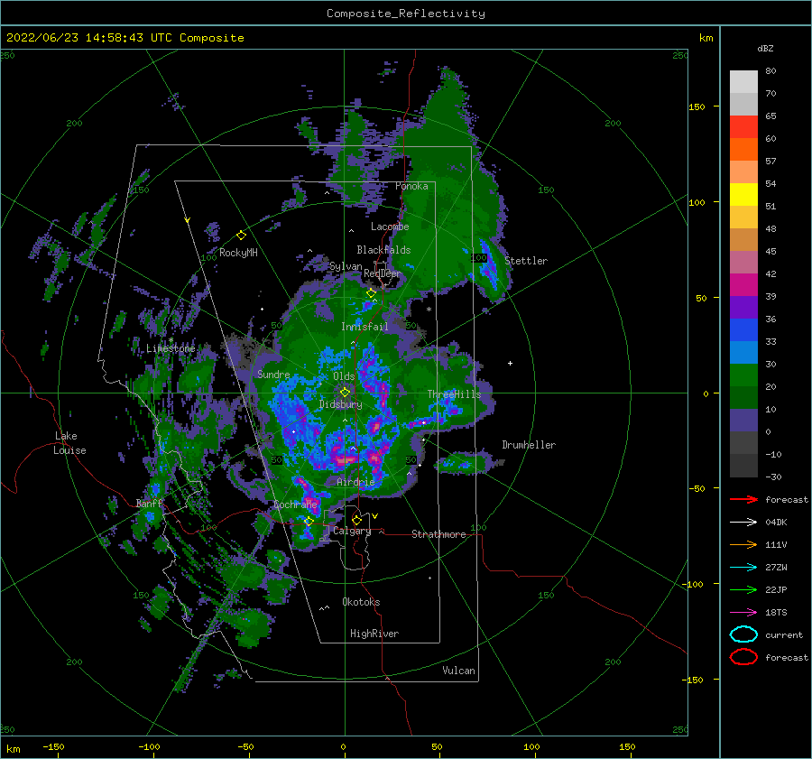Click the Olds label
The image size is (812, 759).
pos(344,376)
